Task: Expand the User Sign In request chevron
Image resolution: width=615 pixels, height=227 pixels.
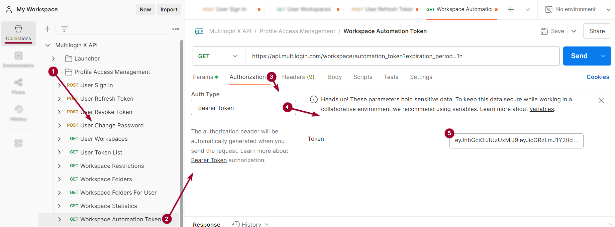Action: (x=59, y=85)
